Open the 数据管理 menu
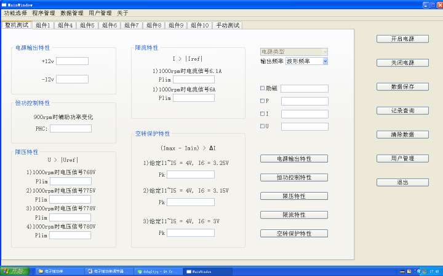This screenshot has width=443, height=276. (x=72, y=13)
